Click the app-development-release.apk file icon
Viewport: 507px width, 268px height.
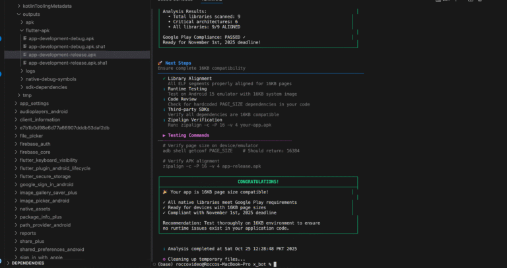(25, 55)
